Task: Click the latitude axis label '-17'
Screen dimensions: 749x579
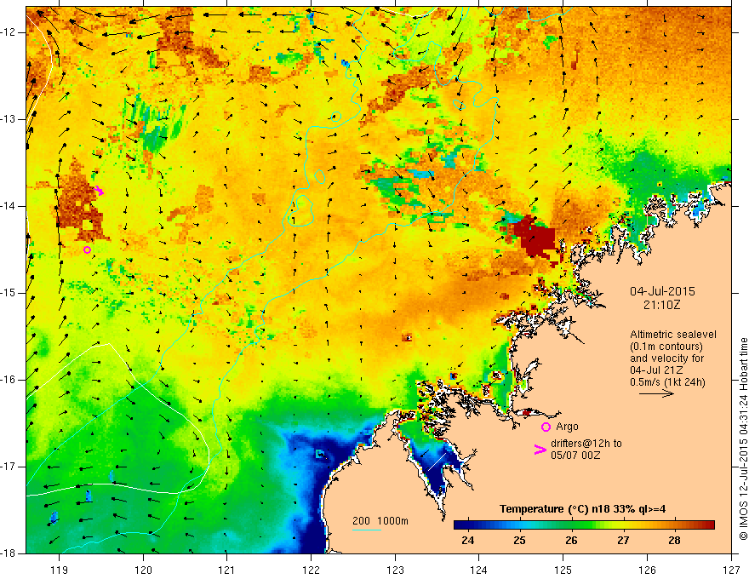Action: point(9,467)
